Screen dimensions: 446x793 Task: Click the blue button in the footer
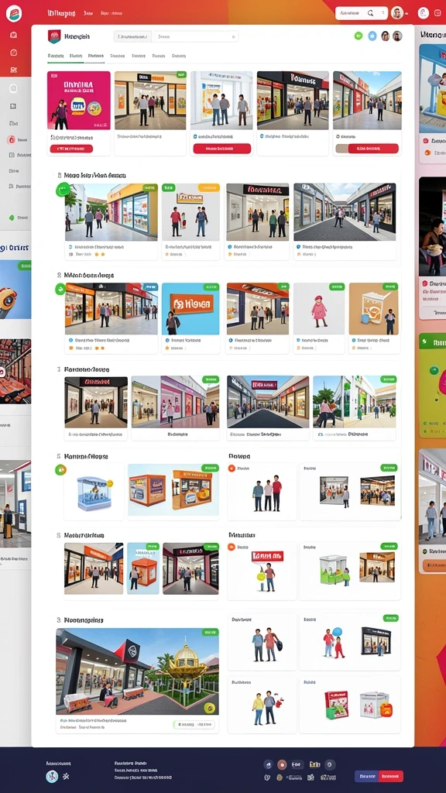point(366,776)
